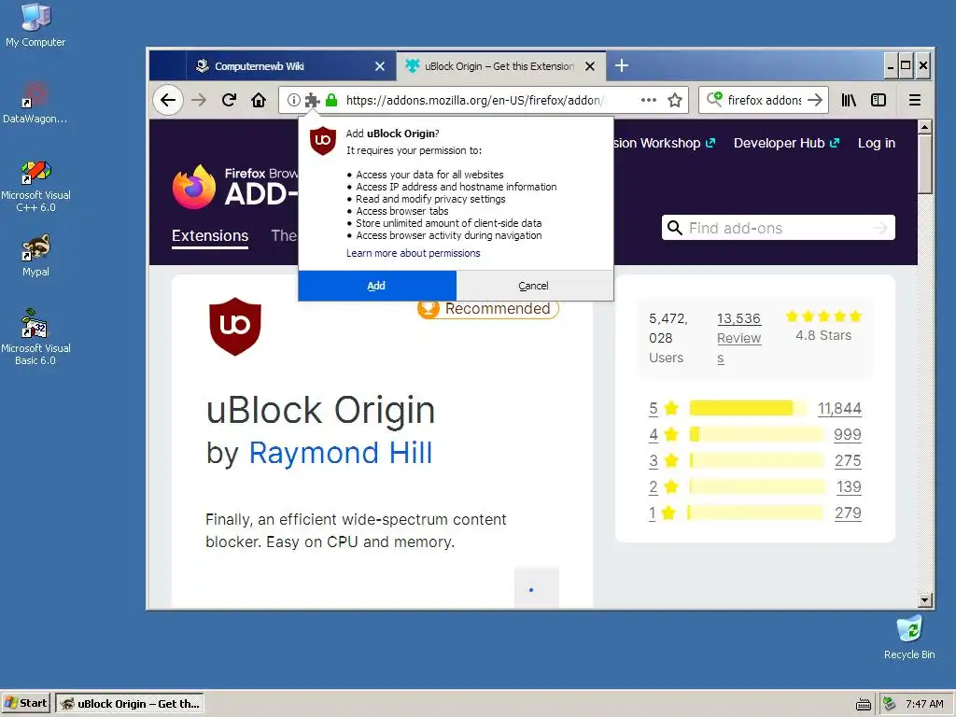Go to the browser home page
The height and width of the screenshot is (717, 956).
click(x=260, y=100)
